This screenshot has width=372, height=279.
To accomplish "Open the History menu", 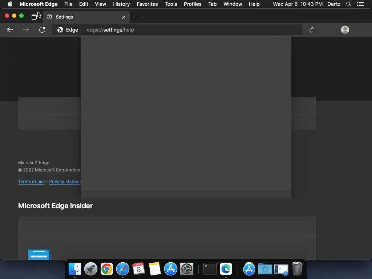I will (x=121, y=4).
